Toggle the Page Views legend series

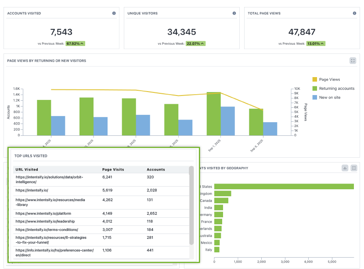326,79
